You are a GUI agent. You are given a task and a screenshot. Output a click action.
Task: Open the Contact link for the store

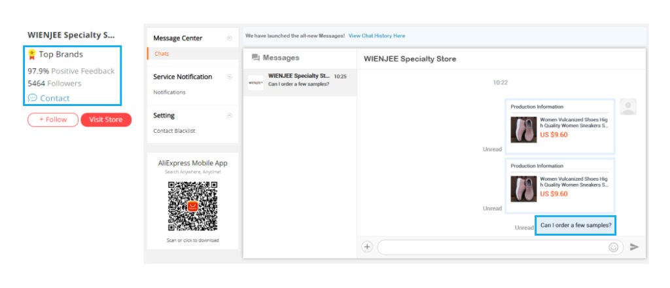pos(55,98)
